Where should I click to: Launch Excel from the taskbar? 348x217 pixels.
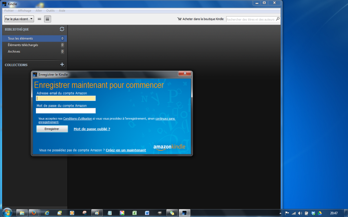(x=135, y=213)
